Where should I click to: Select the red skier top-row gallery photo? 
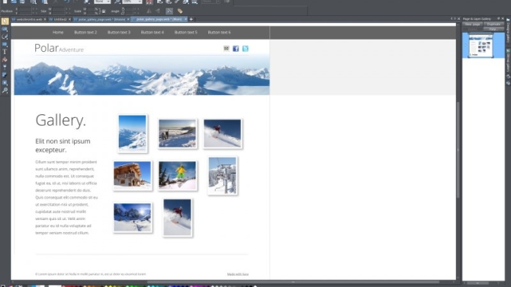click(223, 133)
